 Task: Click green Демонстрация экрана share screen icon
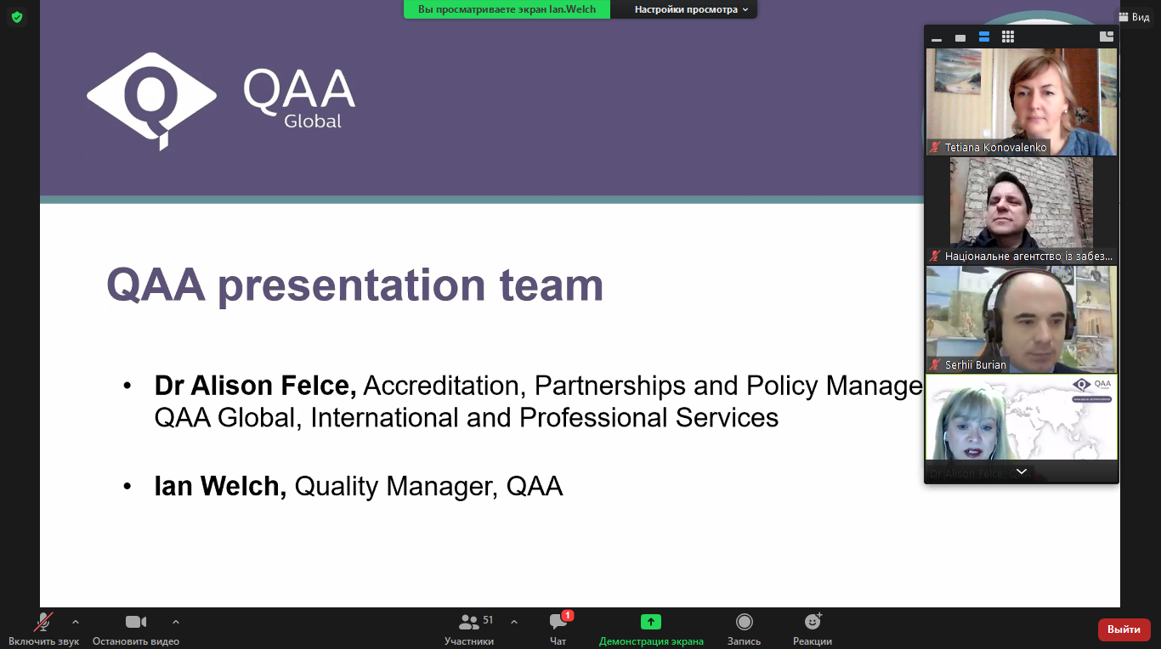651,622
